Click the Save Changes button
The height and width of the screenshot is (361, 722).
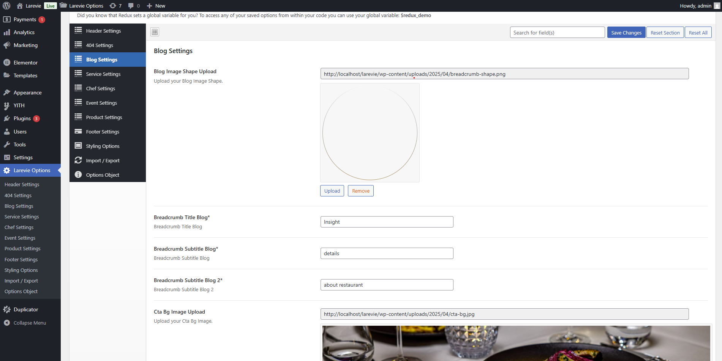(x=626, y=33)
